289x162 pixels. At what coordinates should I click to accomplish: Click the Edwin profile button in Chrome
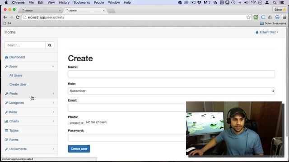280,9
